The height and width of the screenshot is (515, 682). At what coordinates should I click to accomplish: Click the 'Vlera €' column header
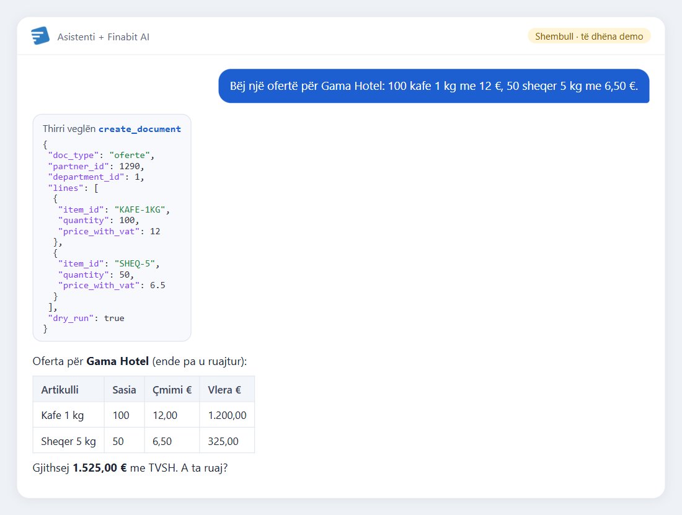pyautogui.click(x=227, y=389)
